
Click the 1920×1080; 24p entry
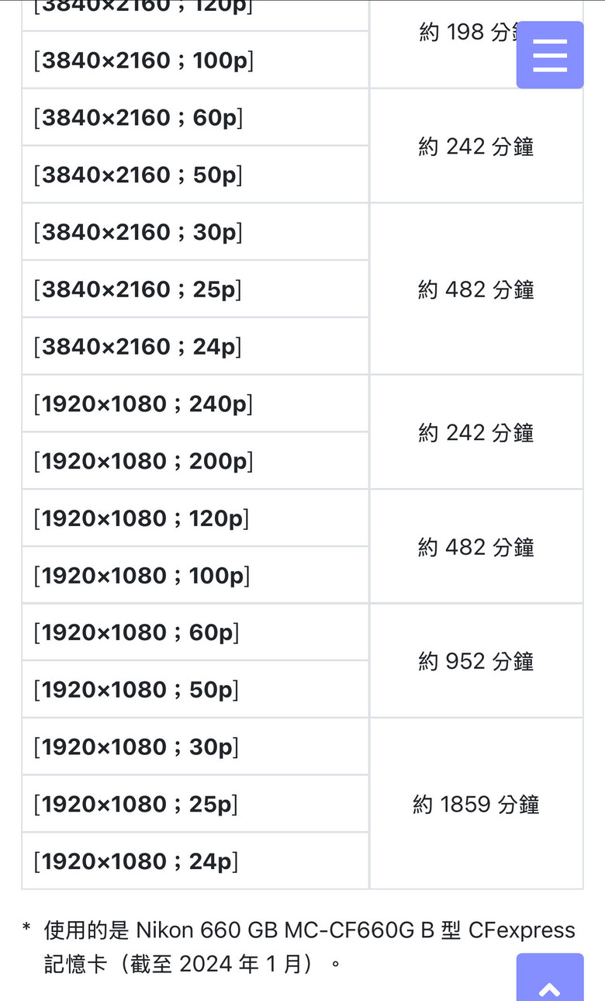(195, 861)
